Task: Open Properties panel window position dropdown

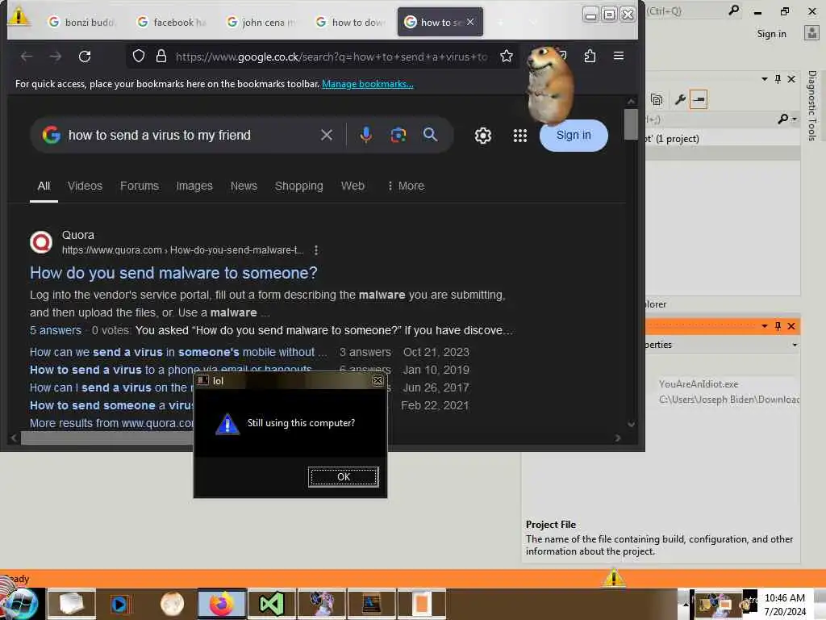Action: (x=765, y=326)
